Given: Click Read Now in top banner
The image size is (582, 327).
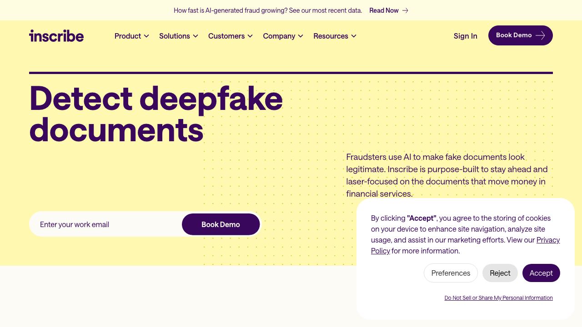Looking at the screenshot, I should 384,10.
